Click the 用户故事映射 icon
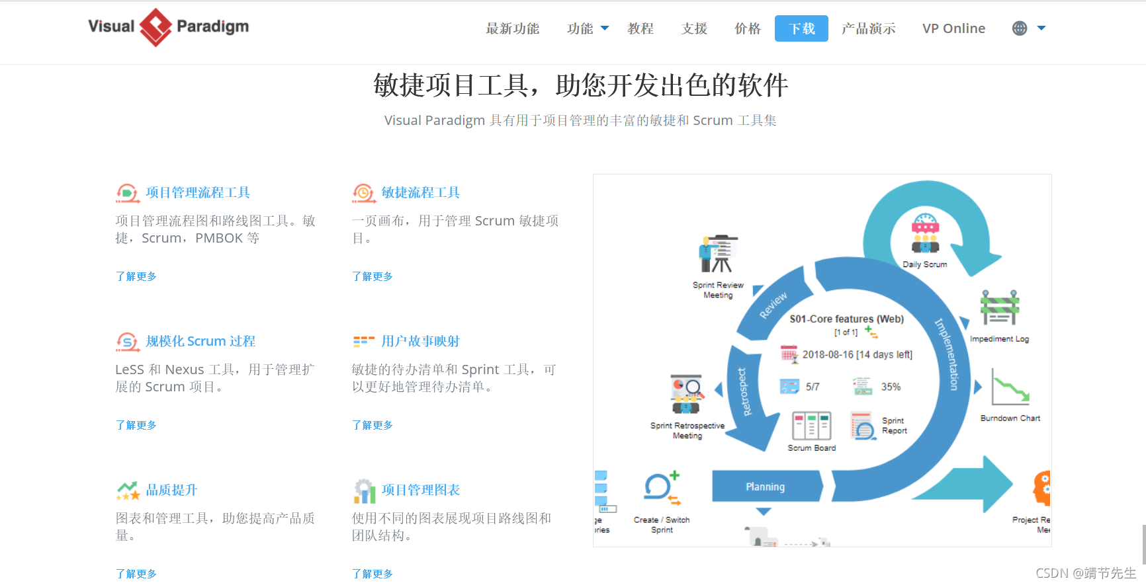This screenshot has width=1146, height=585. [x=364, y=341]
